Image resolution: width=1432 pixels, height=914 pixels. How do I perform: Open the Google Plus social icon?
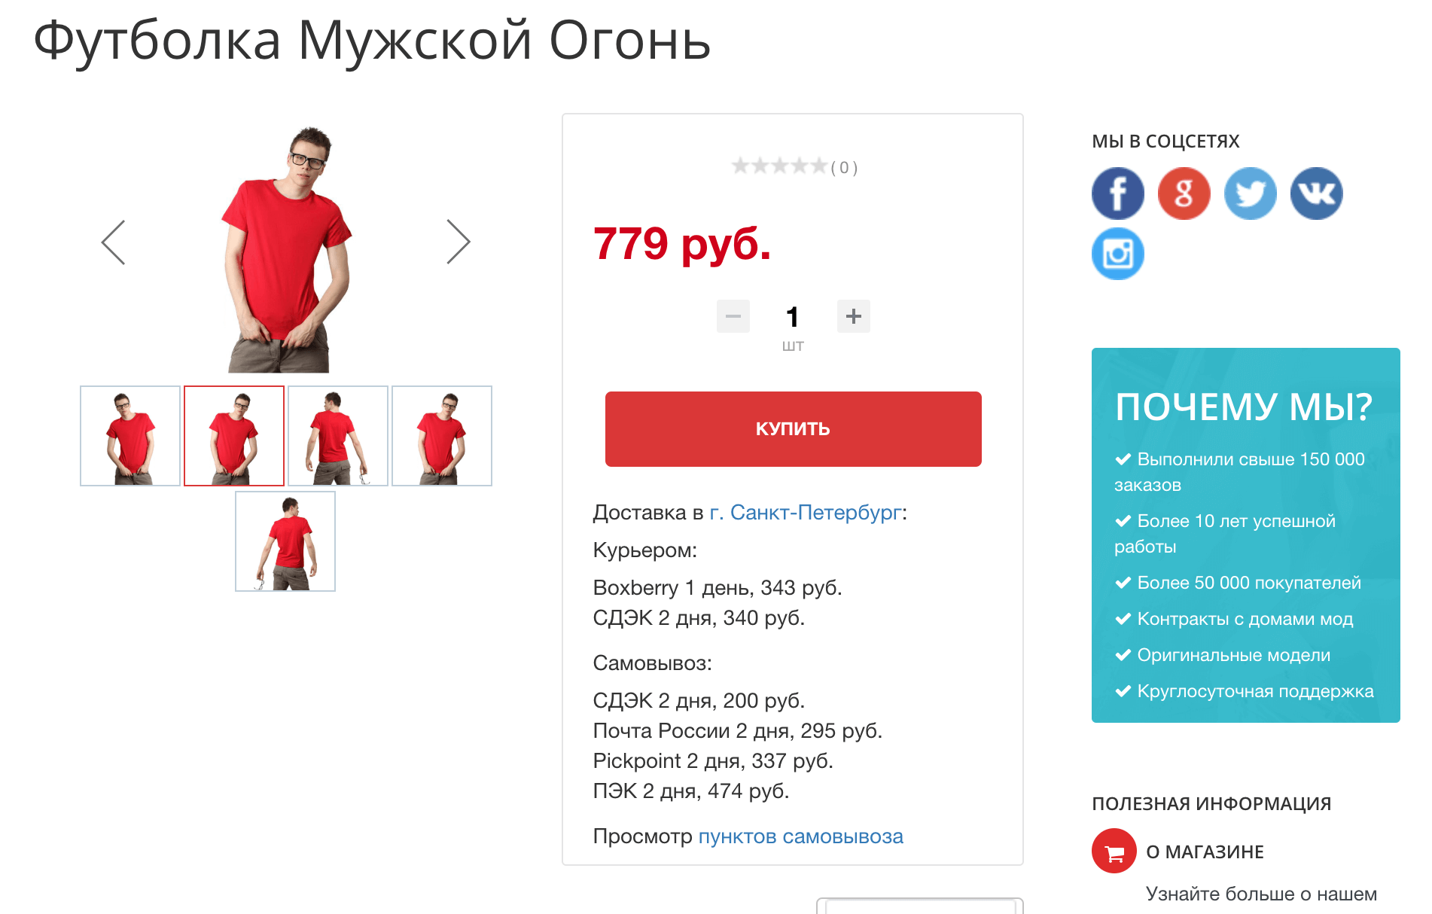click(1184, 193)
